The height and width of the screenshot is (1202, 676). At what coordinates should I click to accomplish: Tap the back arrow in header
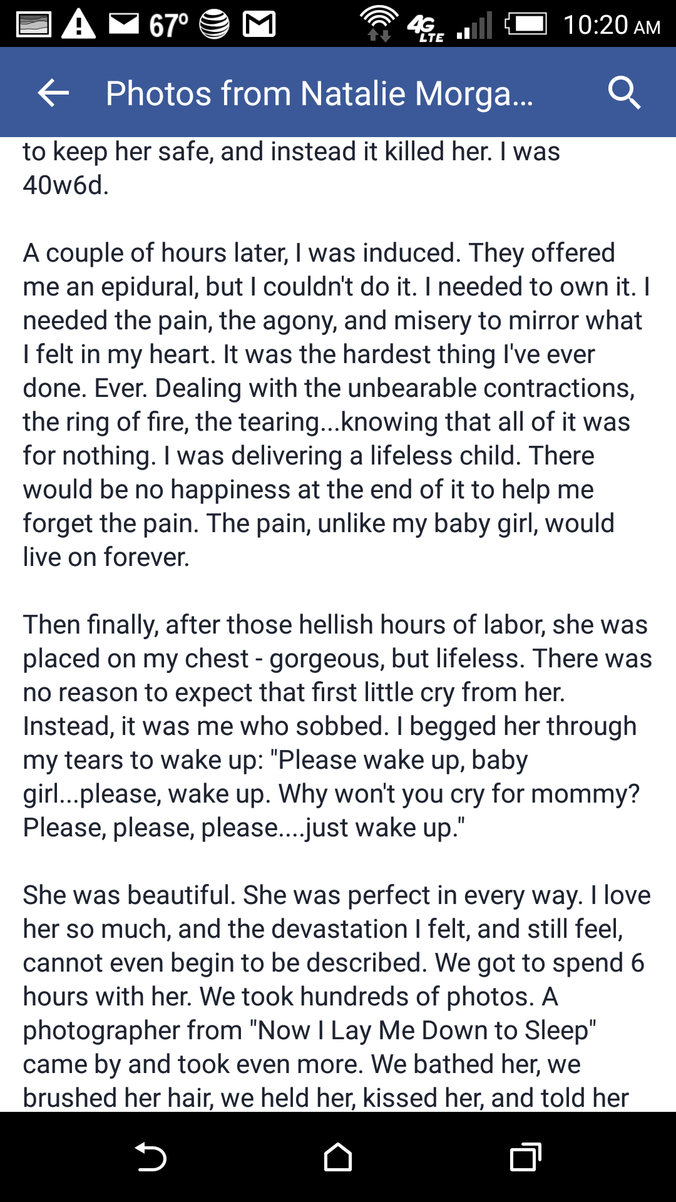click(53, 93)
